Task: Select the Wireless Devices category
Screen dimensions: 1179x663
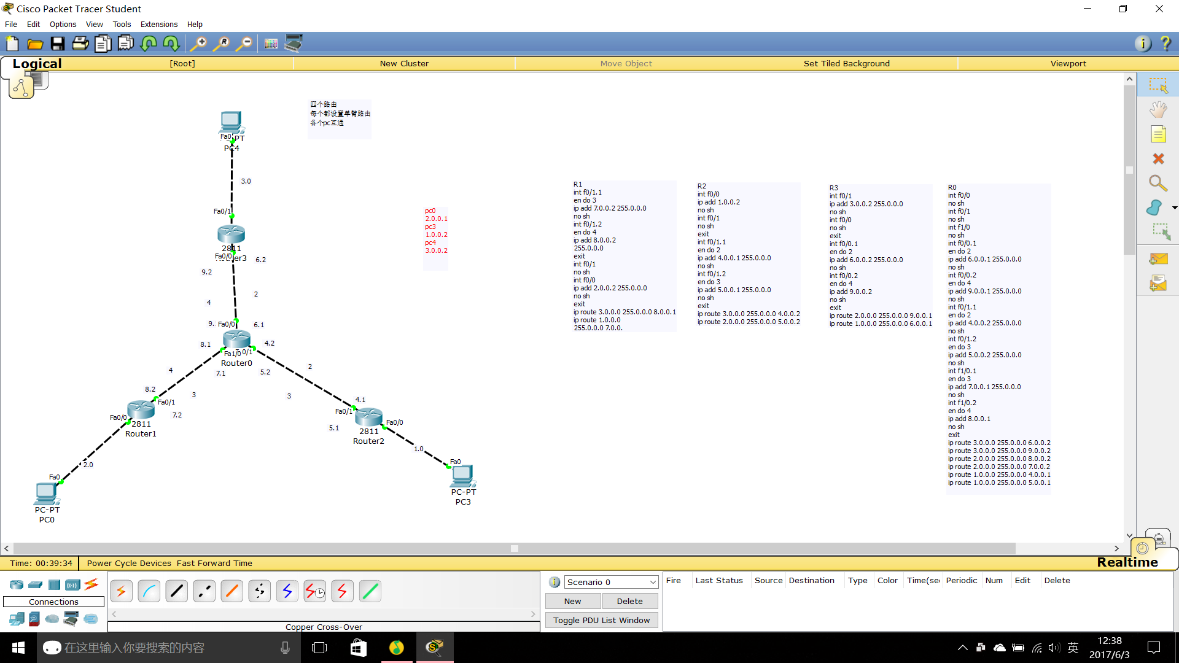Action: click(x=72, y=584)
